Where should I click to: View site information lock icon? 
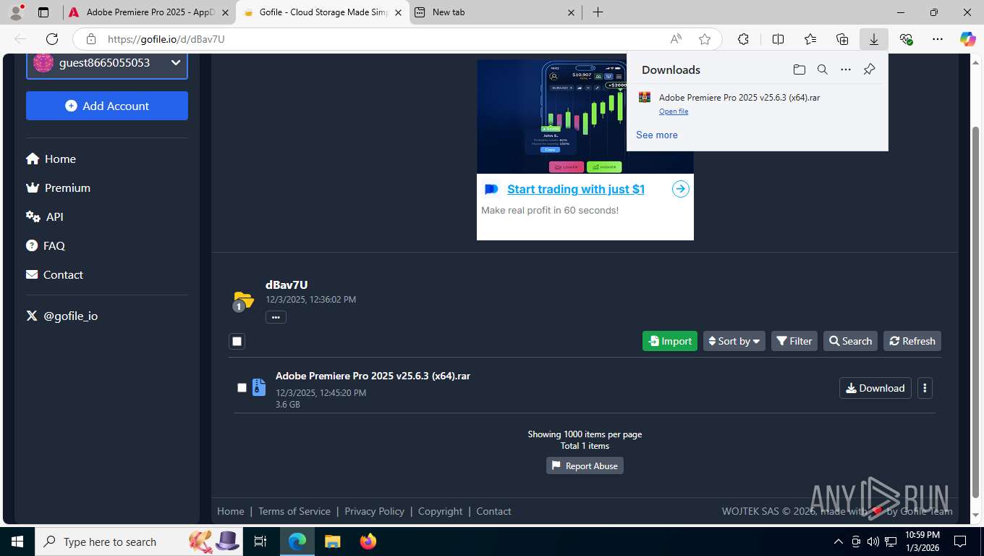pos(90,39)
